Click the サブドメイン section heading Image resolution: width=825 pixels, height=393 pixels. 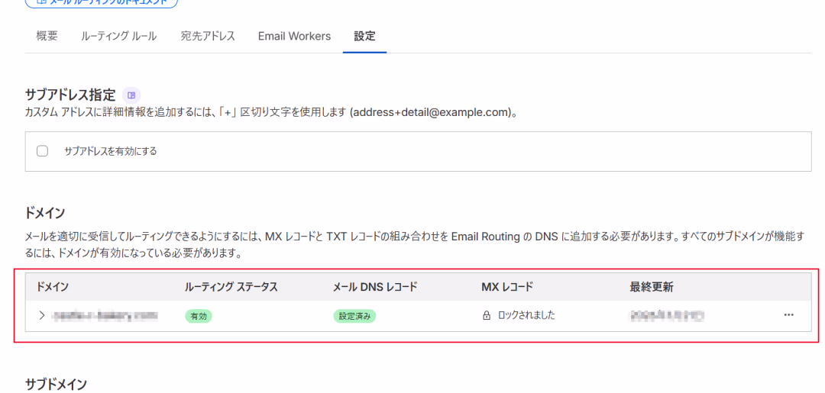click(56, 384)
